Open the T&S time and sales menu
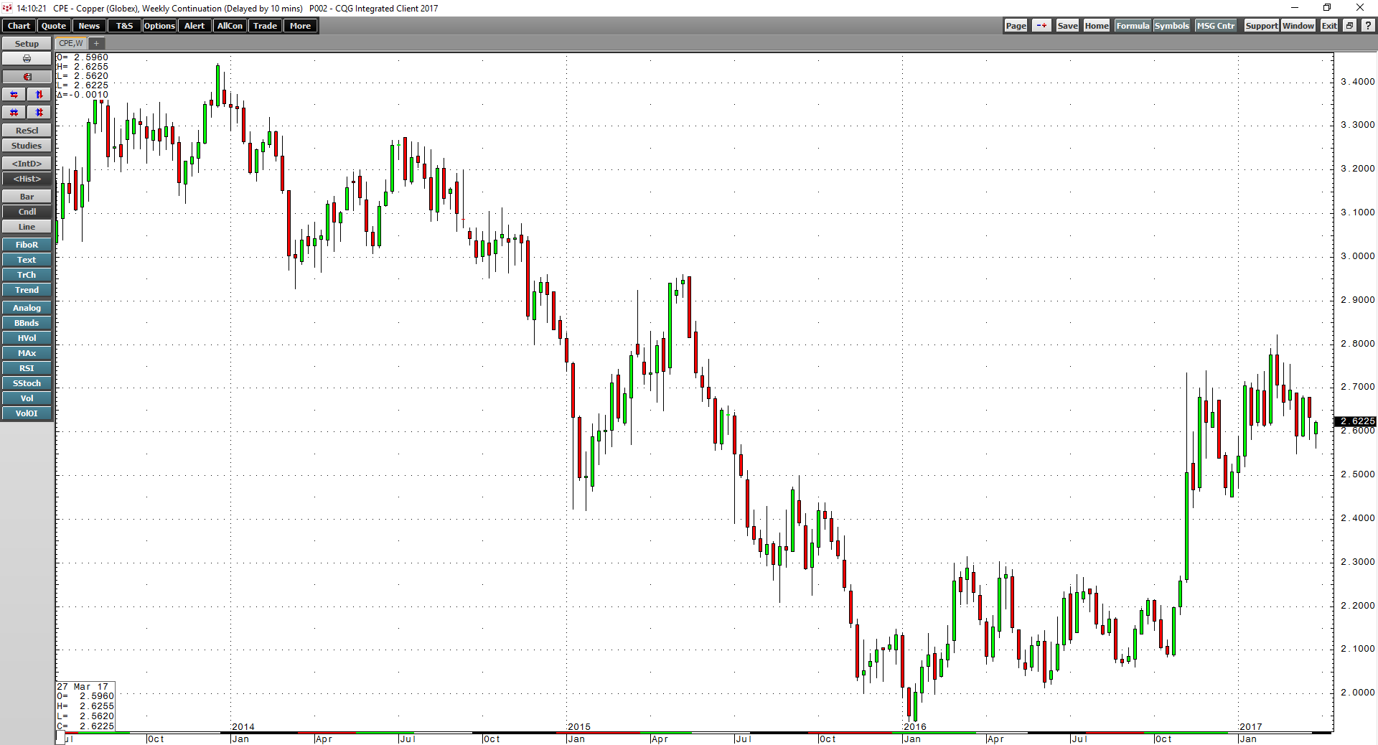This screenshot has width=1378, height=745. pyautogui.click(x=124, y=26)
